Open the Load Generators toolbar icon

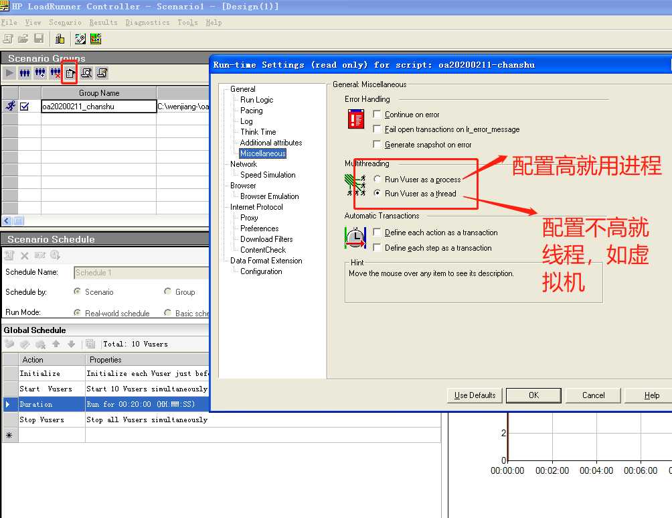click(60, 39)
